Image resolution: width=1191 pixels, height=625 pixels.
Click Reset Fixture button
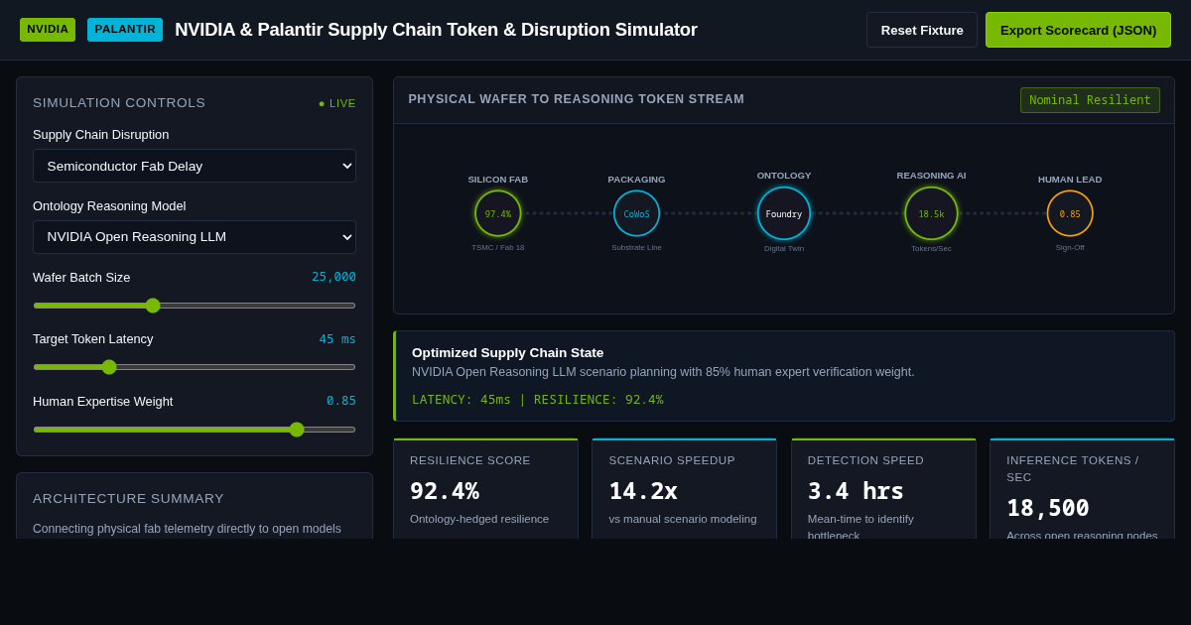tap(922, 30)
